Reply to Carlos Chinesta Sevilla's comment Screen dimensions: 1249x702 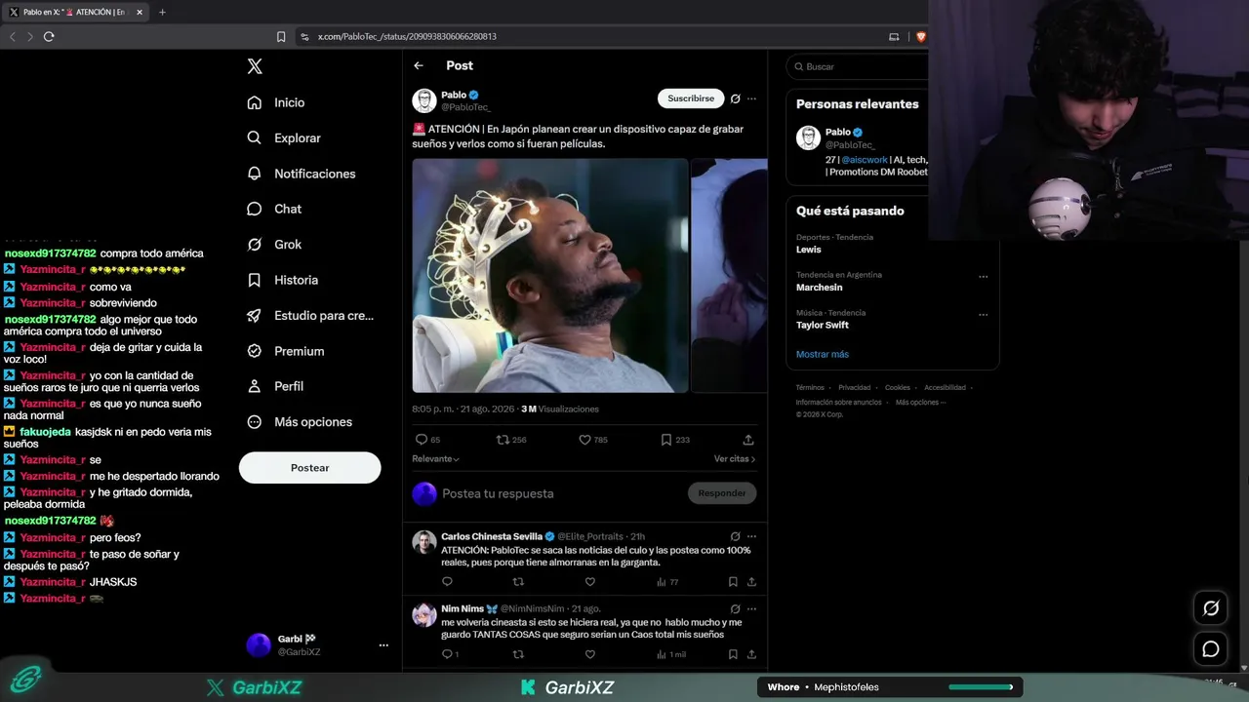click(447, 582)
